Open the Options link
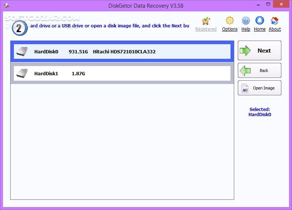292x210 pixels. [230, 29]
